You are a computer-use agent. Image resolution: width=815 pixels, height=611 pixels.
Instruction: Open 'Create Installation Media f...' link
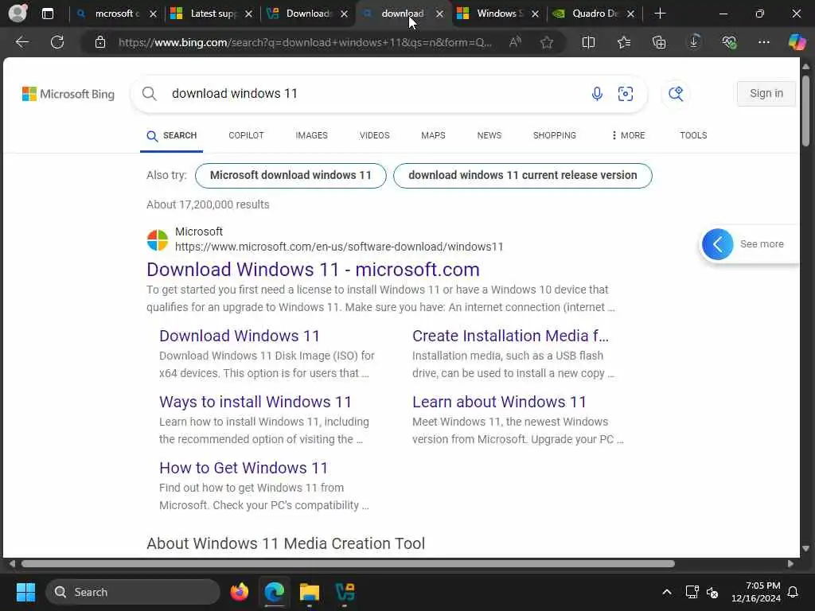pos(510,336)
